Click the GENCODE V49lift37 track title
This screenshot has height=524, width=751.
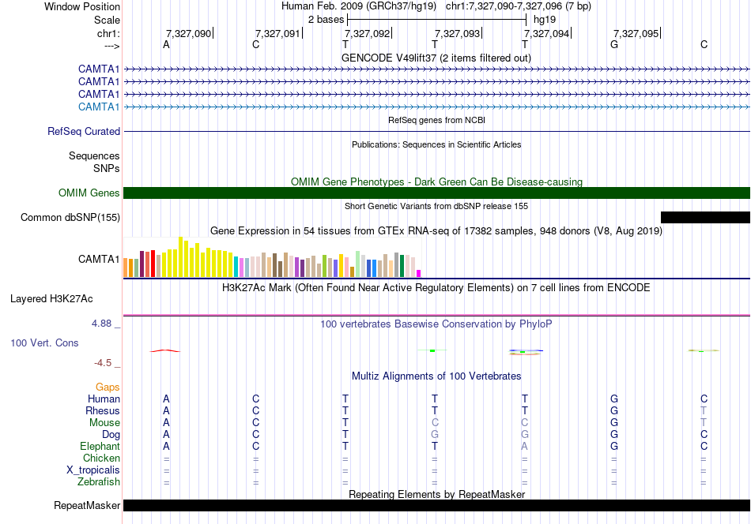click(x=436, y=58)
